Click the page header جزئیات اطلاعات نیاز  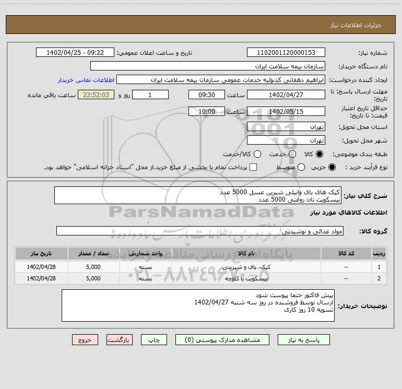tap(356, 25)
